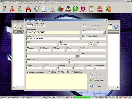Open the Financeiro menu

tap(53, 4)
